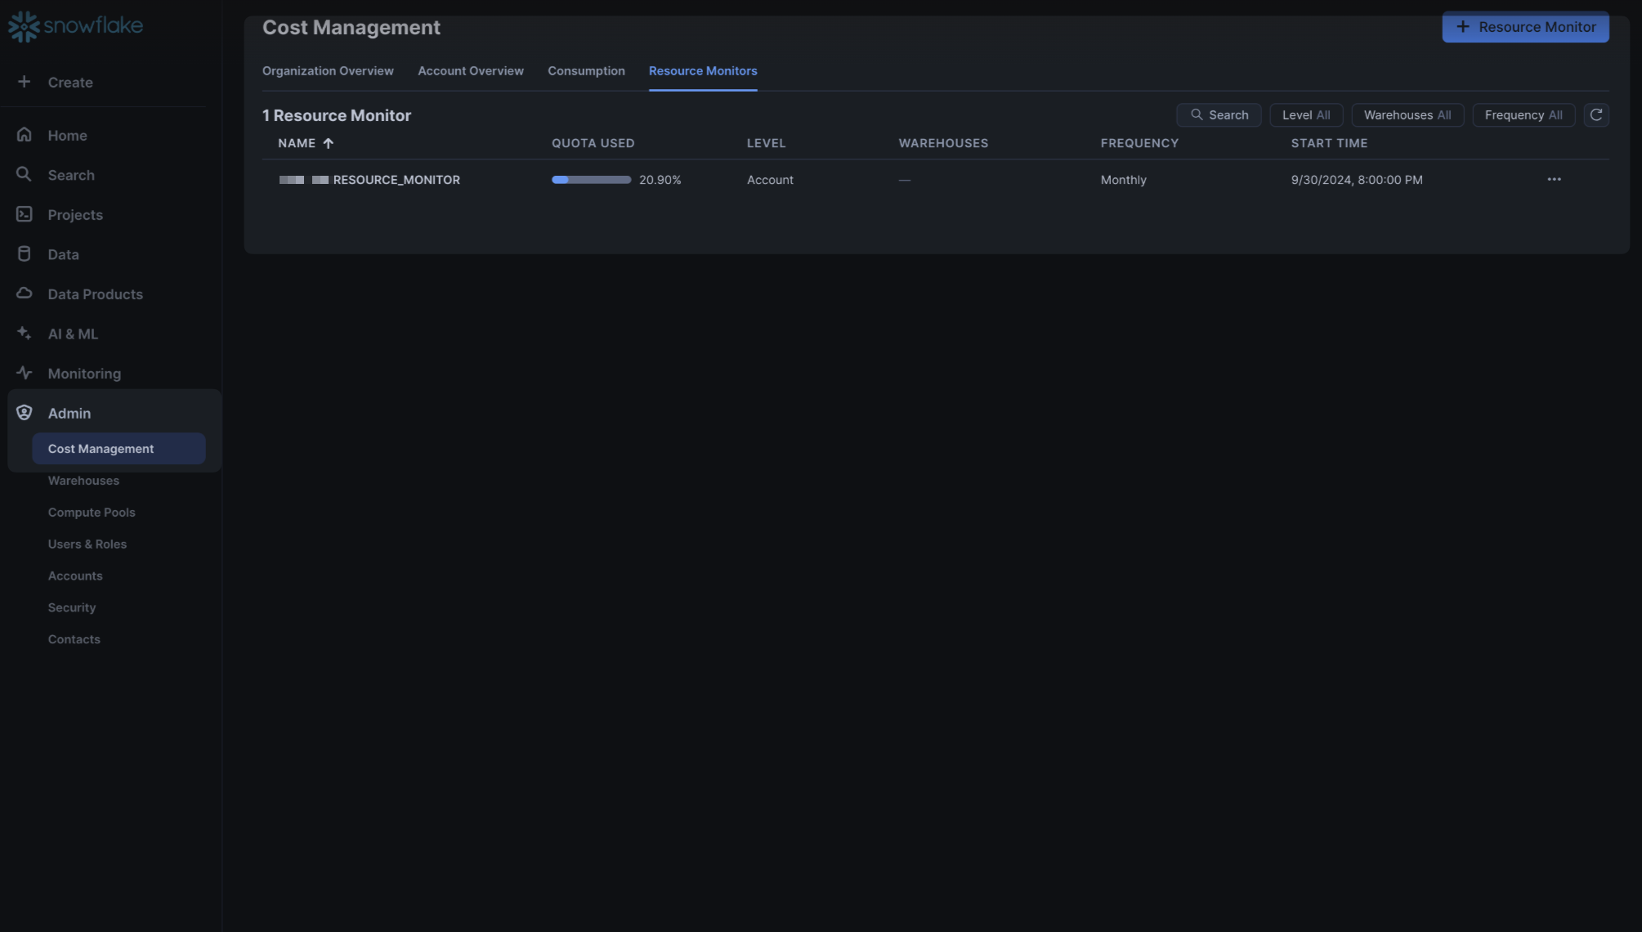1642x932 pixels.
Task: Click the Search magnifier icon in sidebar
Action: 24,174
